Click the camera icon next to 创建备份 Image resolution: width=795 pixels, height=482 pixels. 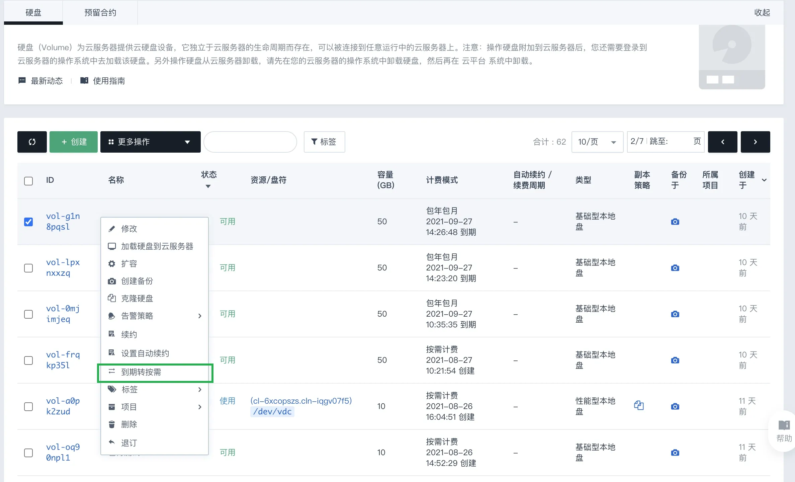pyautogui.click(x=112, y=281)
